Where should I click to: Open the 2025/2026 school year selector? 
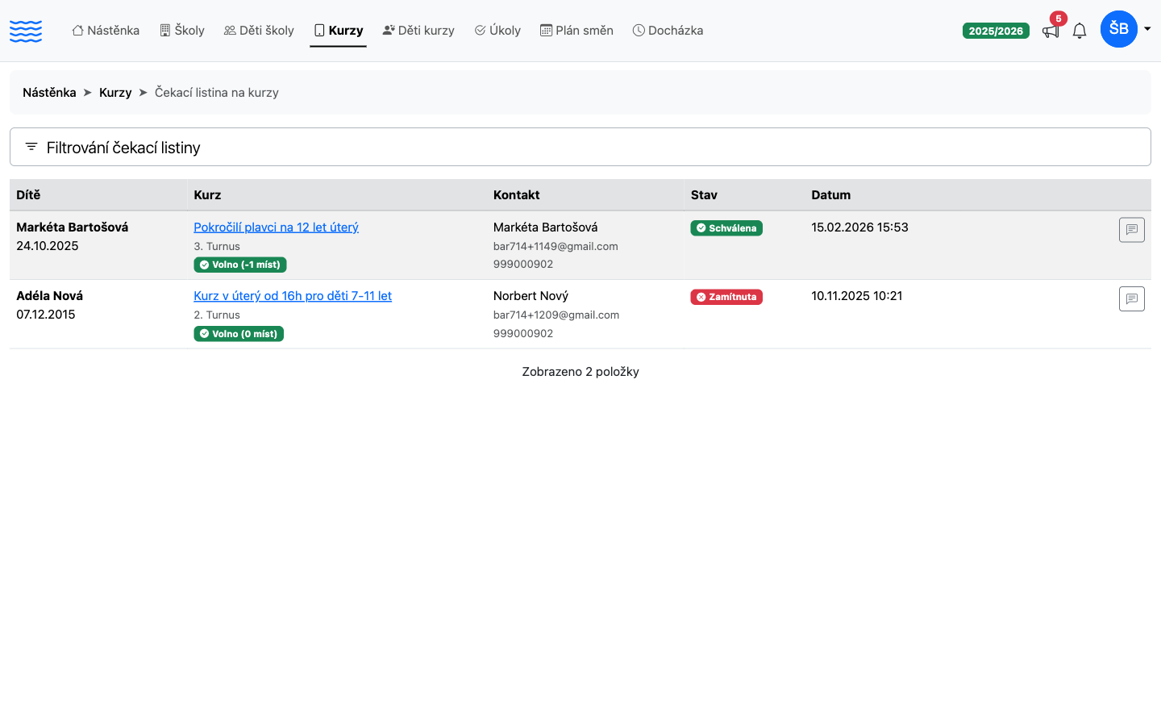click(x=996, y=31)
